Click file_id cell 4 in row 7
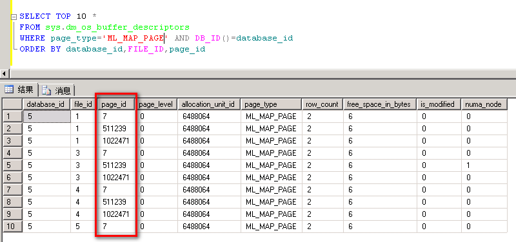The width and height of the screenshot is (516, 242). pyautogui.click(x=83, y=190)
